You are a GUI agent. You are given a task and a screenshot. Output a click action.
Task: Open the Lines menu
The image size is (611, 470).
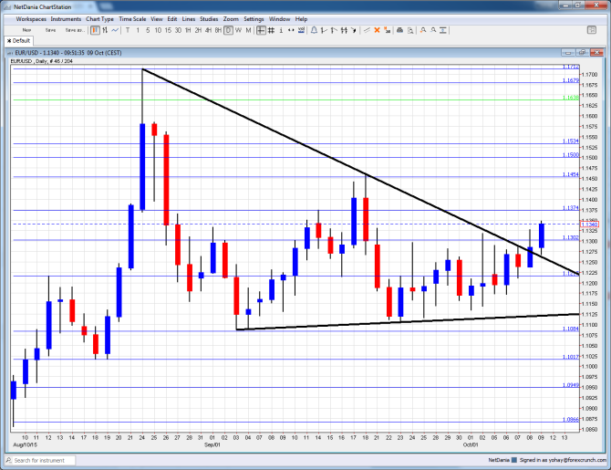click(x=189, y=19)
